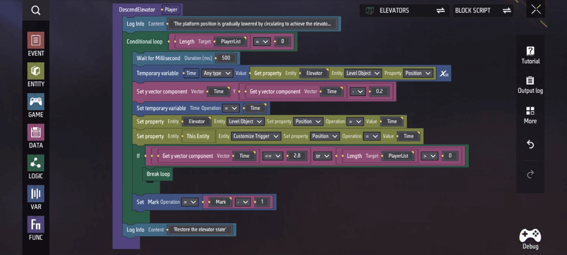Toggle the BLOCK SCRIPT mode switcher
This screenshot has width=567, height=255.
(x=483, y=11)
